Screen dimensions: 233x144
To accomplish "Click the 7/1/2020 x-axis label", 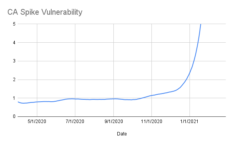I will coord(75,121).
